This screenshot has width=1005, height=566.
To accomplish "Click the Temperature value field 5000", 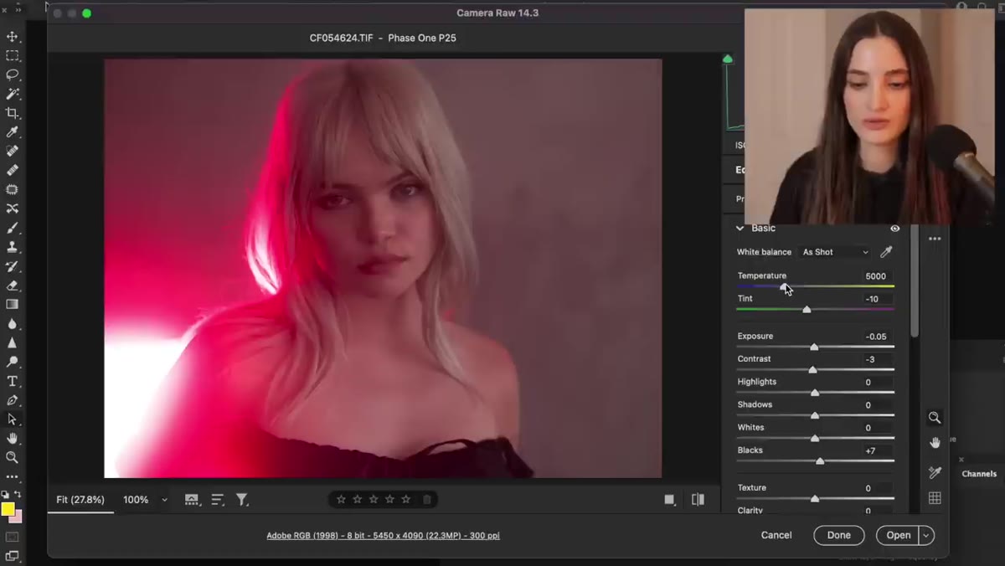I will coord(876,275).
